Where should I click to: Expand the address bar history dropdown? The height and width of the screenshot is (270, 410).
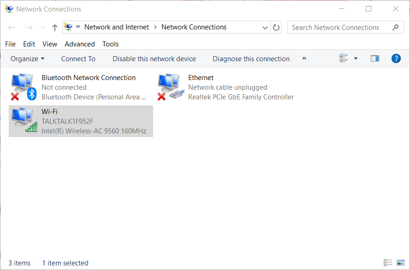pos(265,28)
